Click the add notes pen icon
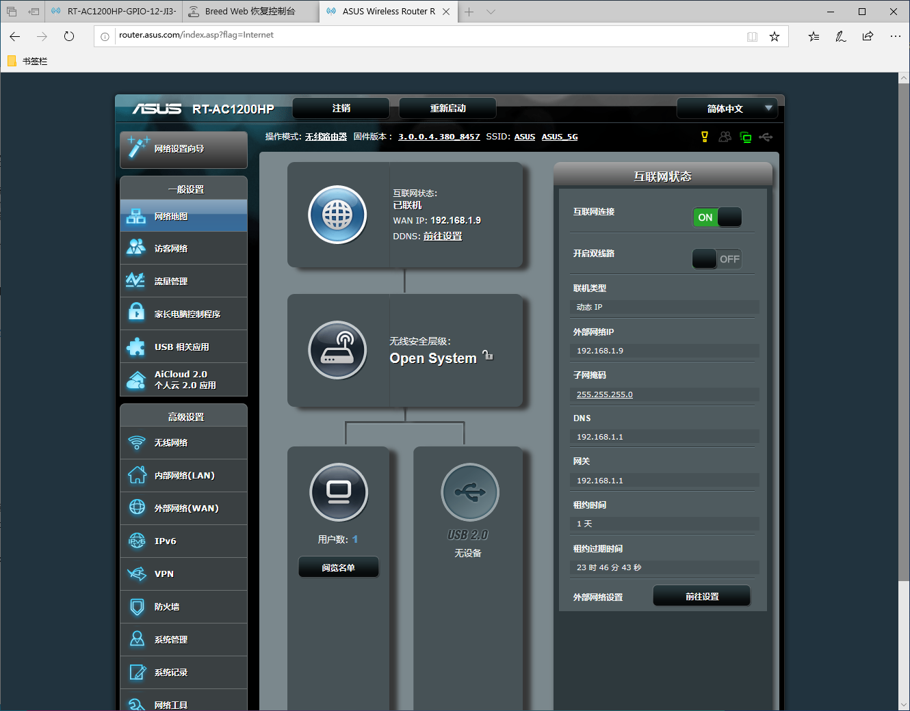Image resolution: width=910 pixels, height=711 pixels. click(x=841, y=36)
